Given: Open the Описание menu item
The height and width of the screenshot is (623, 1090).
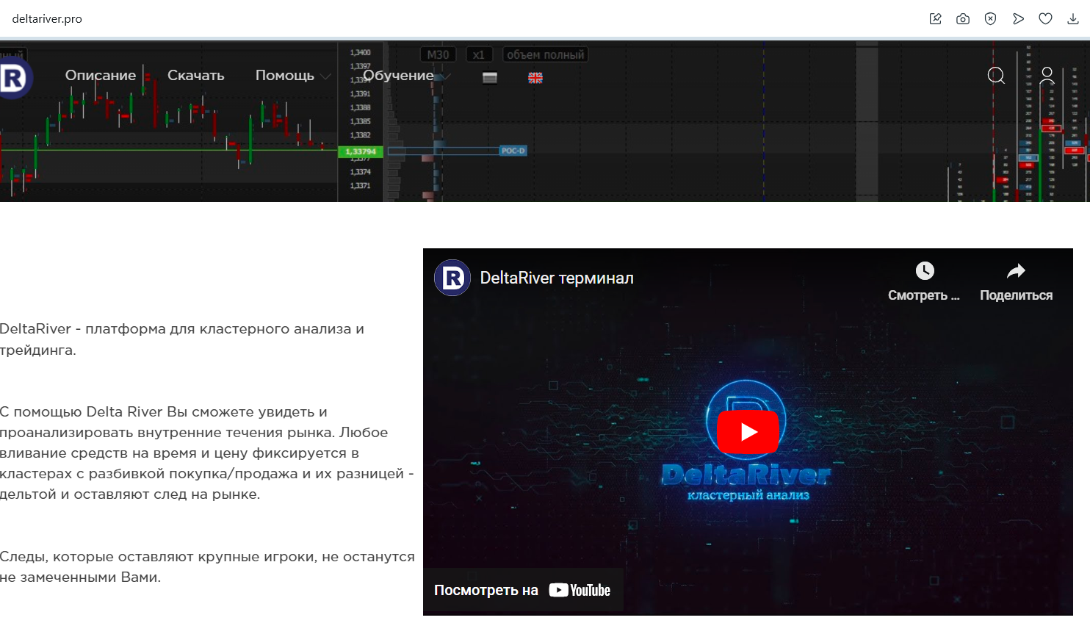Looking at the screenshot, I should [101, 76].
